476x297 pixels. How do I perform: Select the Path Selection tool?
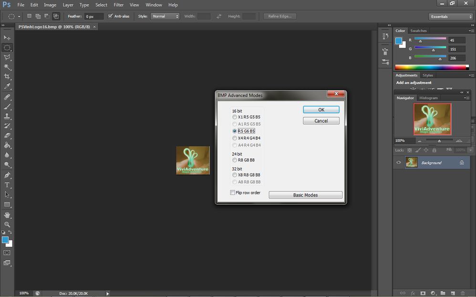coord(7,195)
